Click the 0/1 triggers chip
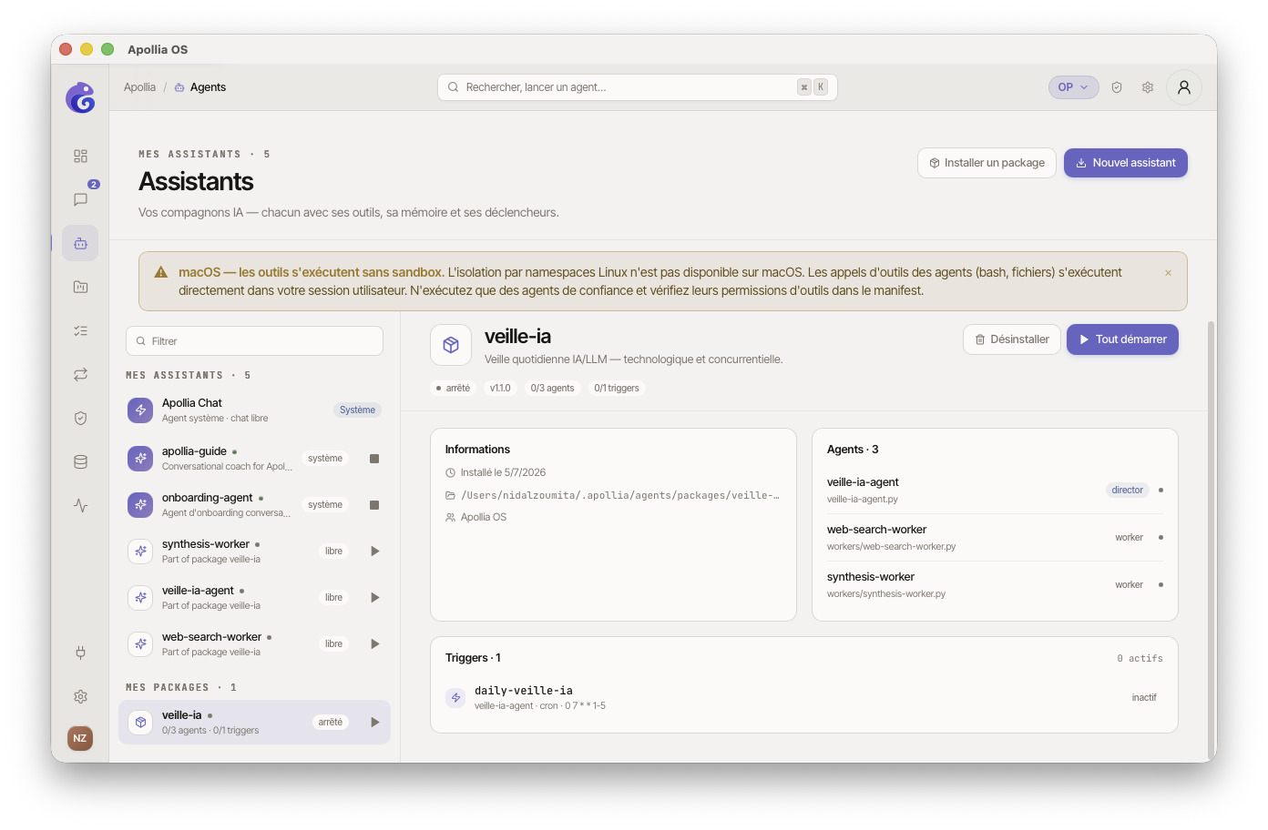The width and height of the screenshot is (1268, 830). coord(617,388)
